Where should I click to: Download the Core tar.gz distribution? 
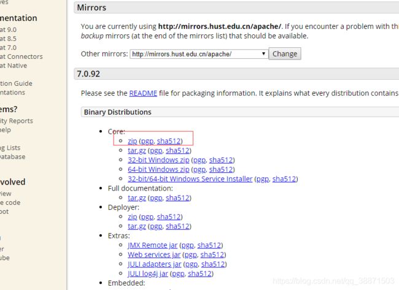coord(137,150)
